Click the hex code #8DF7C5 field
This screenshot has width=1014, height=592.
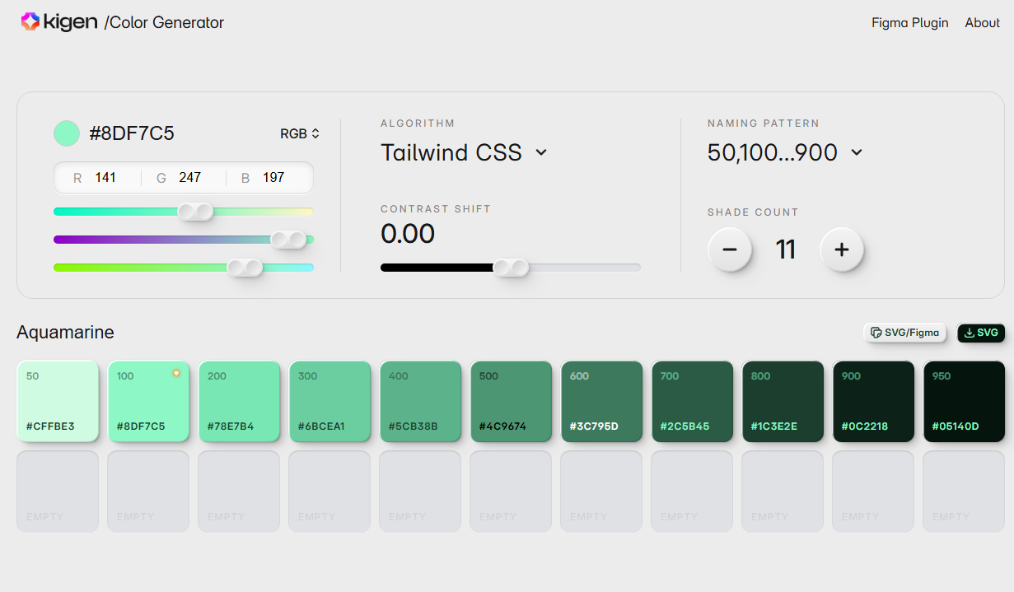(132, 133)
